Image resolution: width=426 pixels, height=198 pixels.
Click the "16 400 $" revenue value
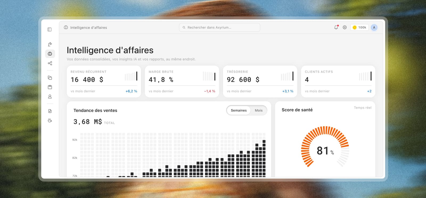coord(87,80)
